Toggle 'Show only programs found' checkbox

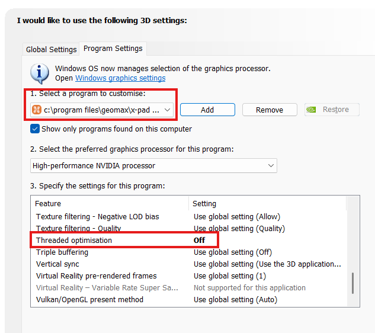(35, 129)
